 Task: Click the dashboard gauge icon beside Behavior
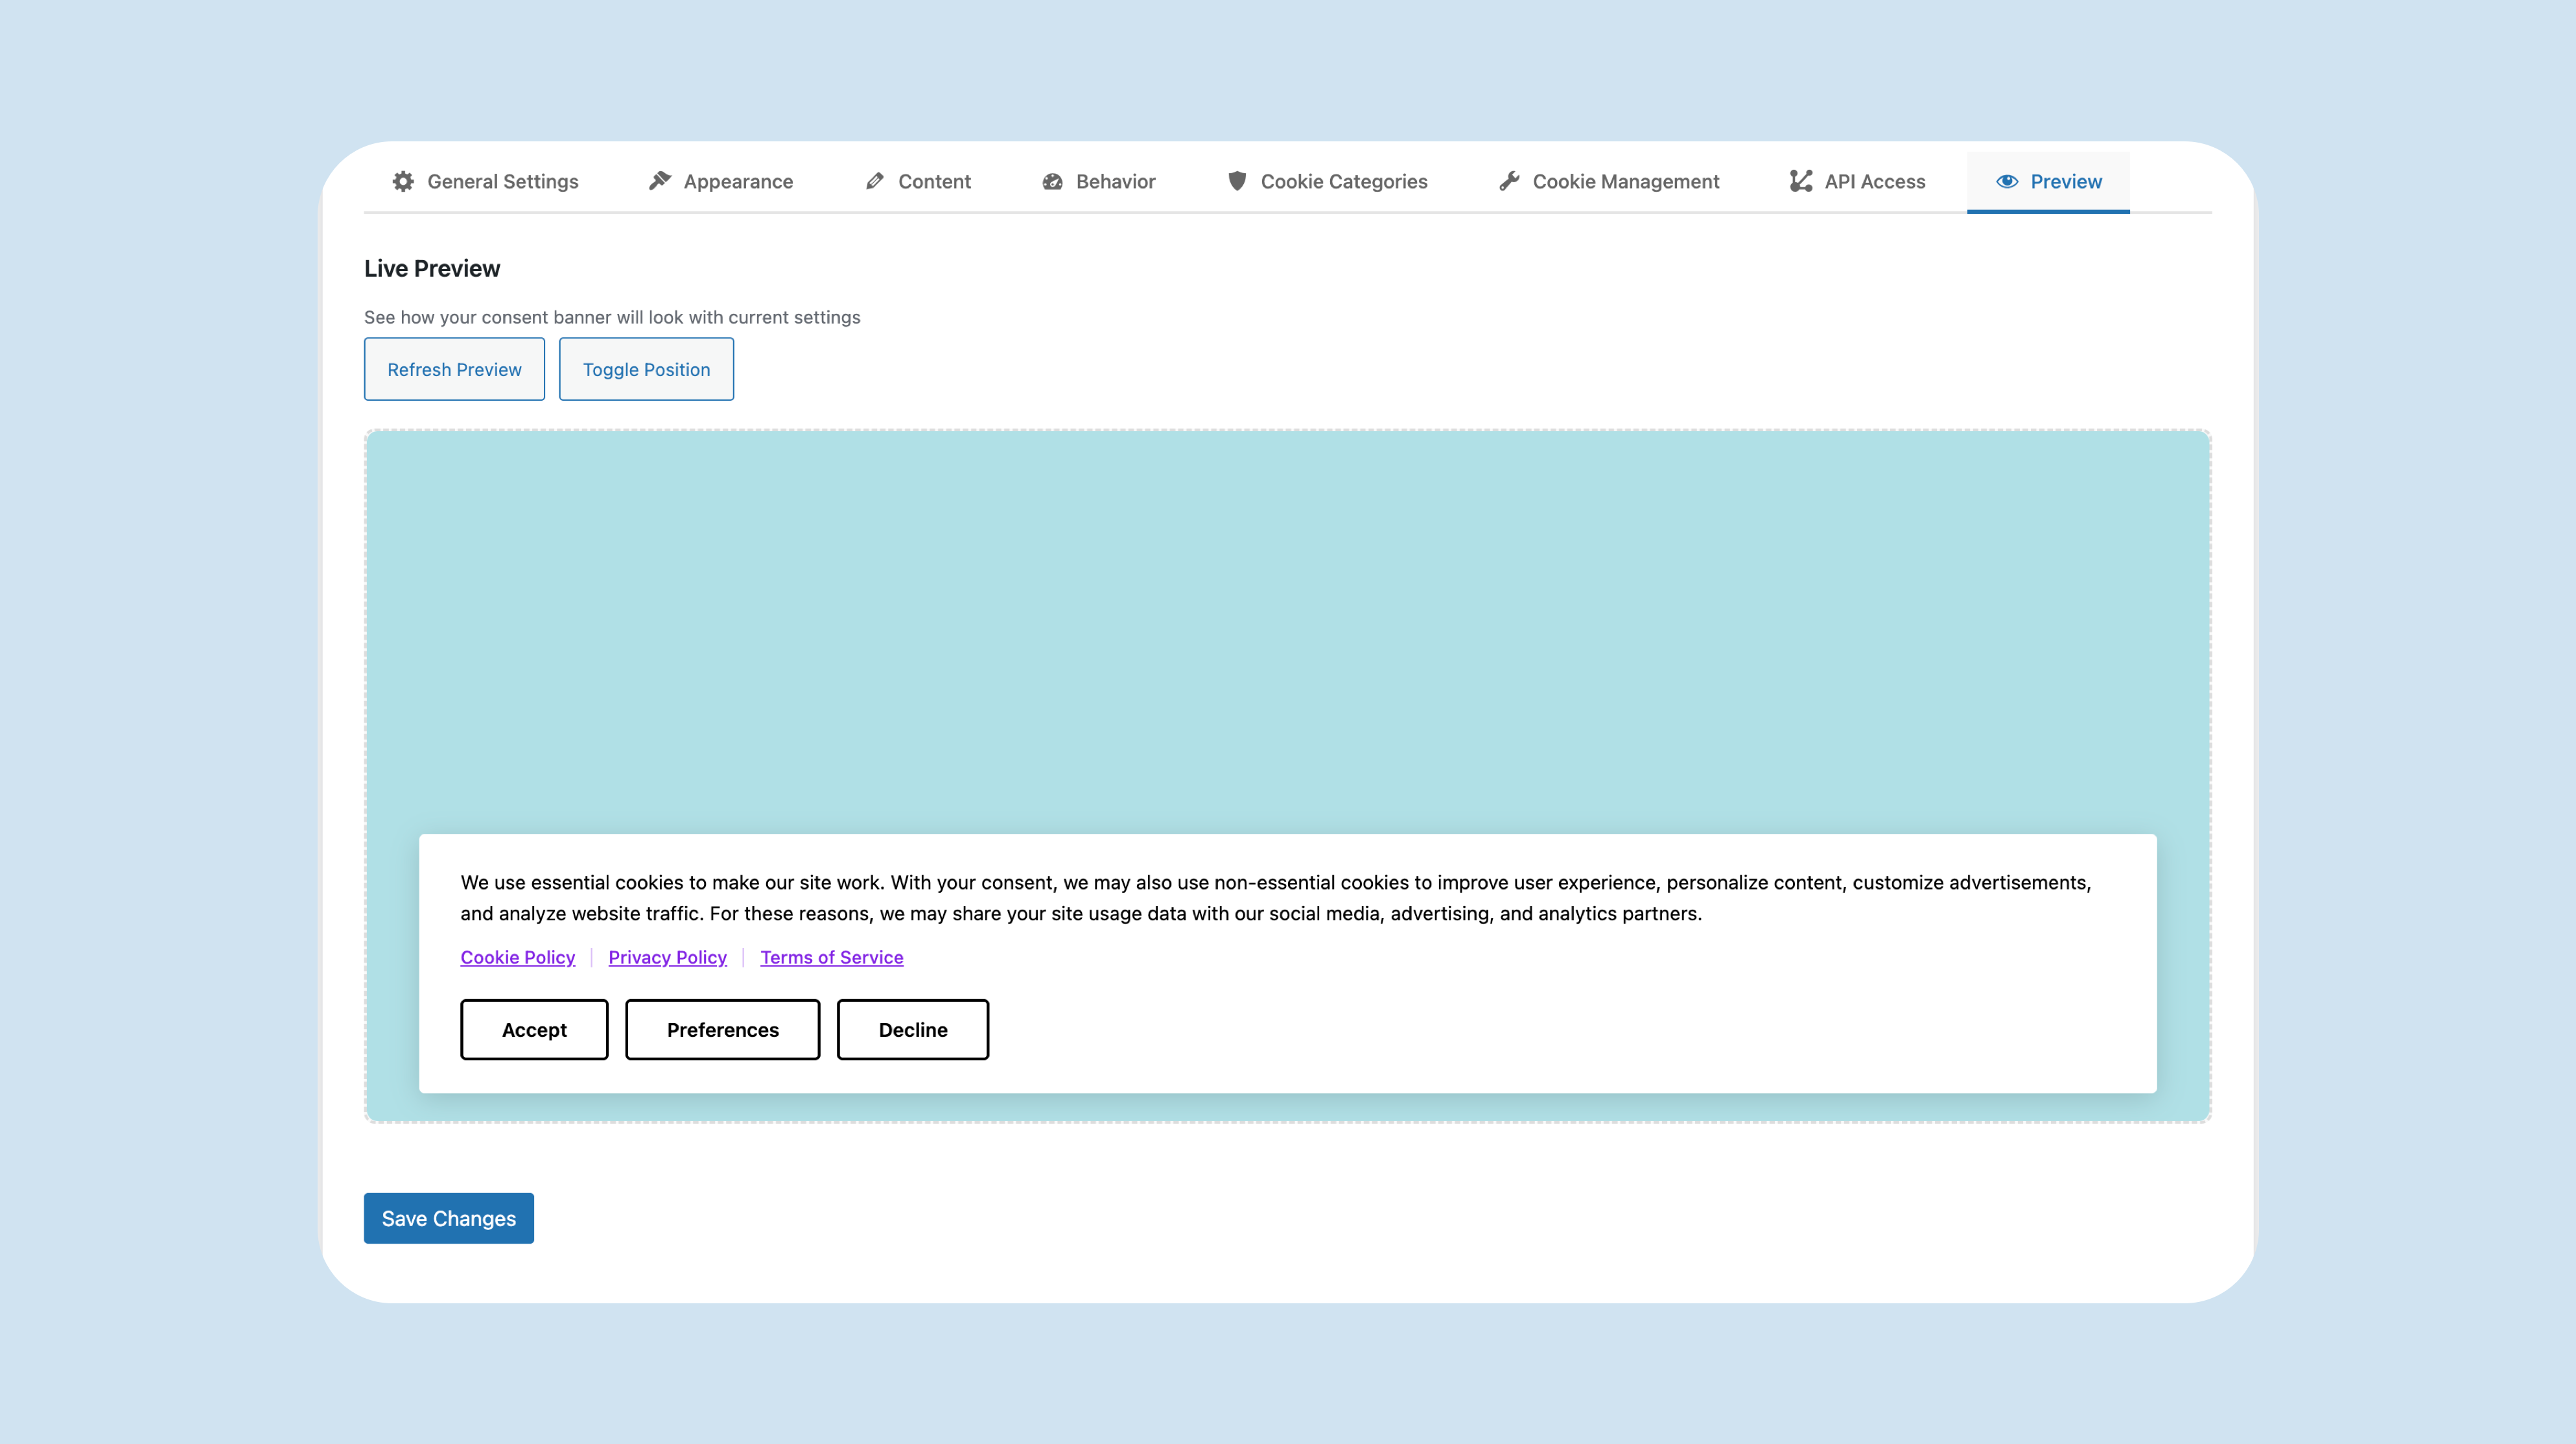coord(1052,181)
